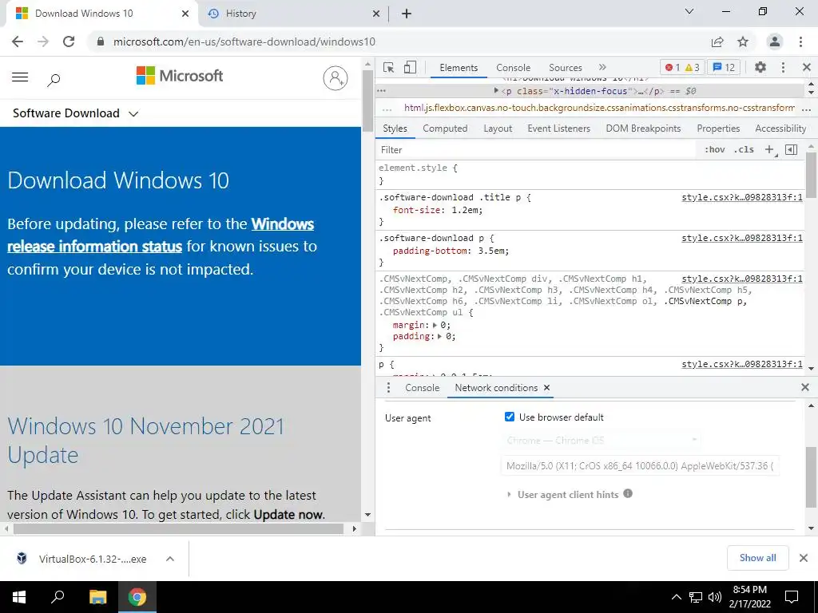
Task: Open the DOM Breakpoints tab
Action: click(643, 129)
